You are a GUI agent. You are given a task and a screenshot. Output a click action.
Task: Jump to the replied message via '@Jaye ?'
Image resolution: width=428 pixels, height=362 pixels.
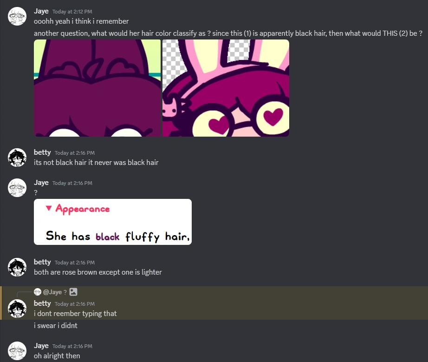coord(55,292)
